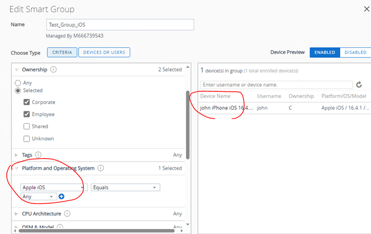Open the Equals operator dropdown

125,188
